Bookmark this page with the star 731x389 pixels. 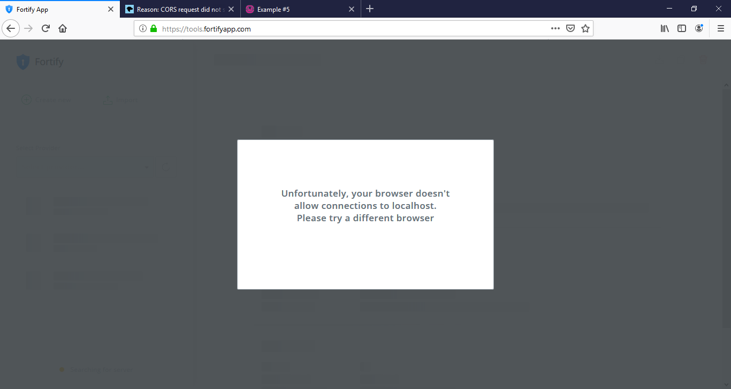tap(585, 28)
